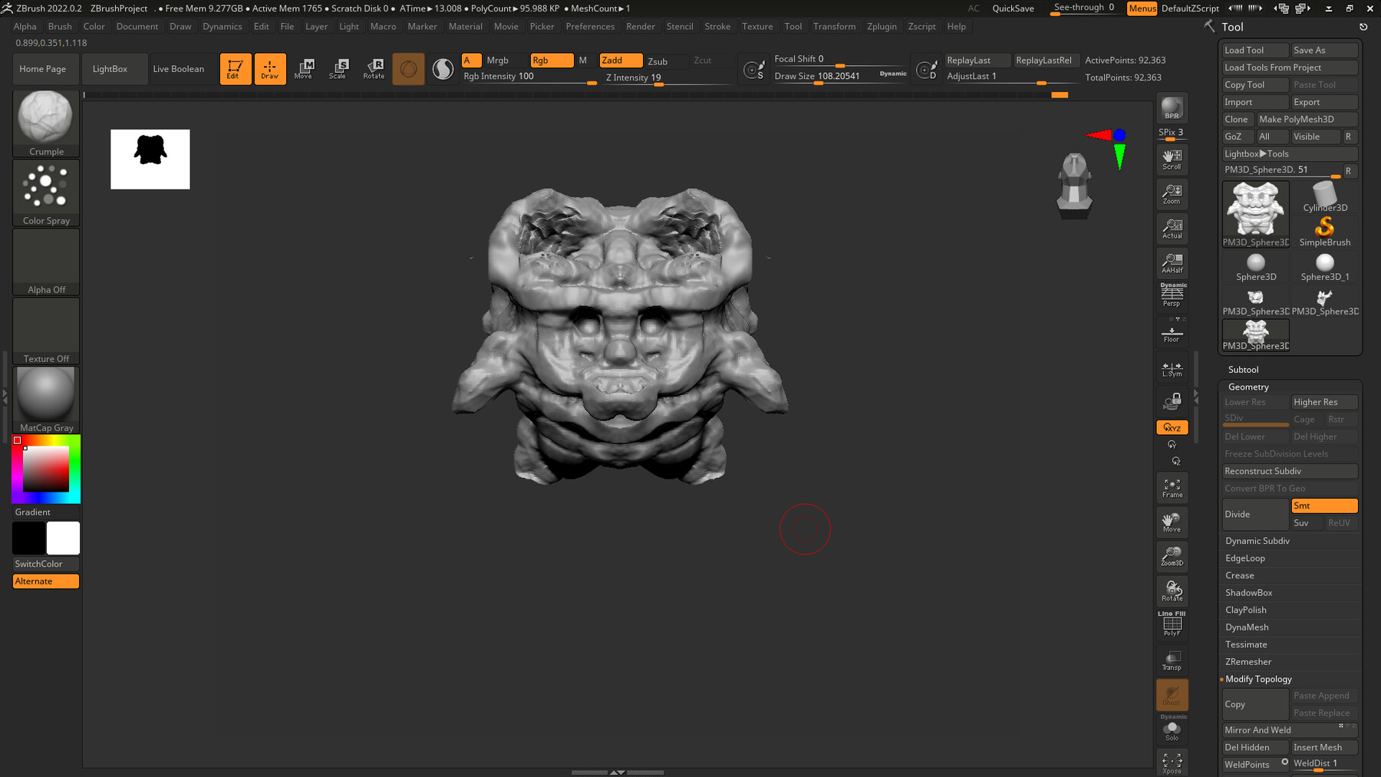Screen dimensions: 1381x777
Task: Enable Zsub sculpting mode
Action: tap(667, 60)
